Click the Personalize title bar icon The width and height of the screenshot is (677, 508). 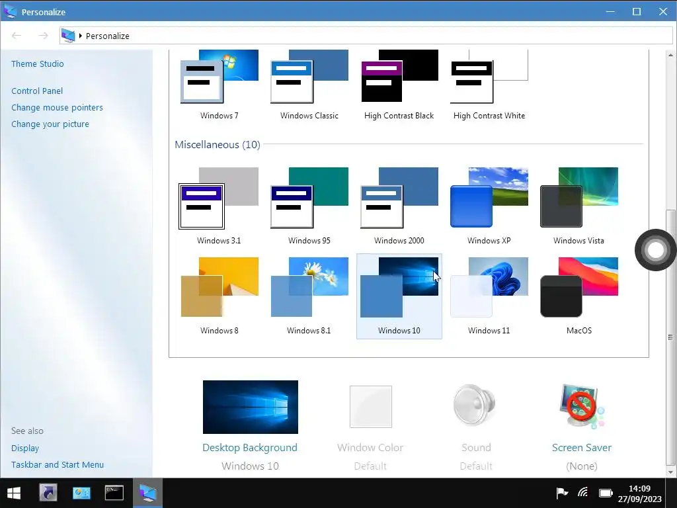11,12
